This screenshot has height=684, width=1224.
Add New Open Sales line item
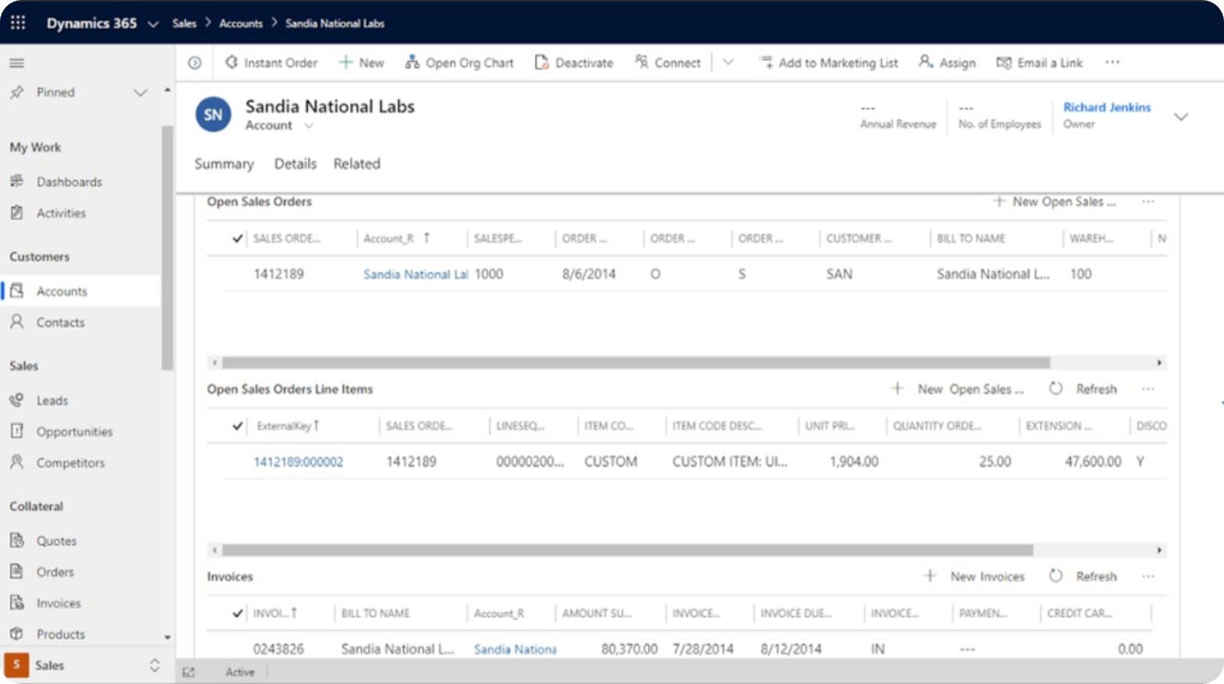click(x=957, y=389)
